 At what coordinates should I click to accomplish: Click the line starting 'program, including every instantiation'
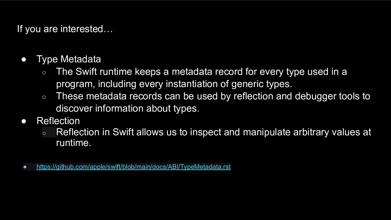click(x=174, y=84)
